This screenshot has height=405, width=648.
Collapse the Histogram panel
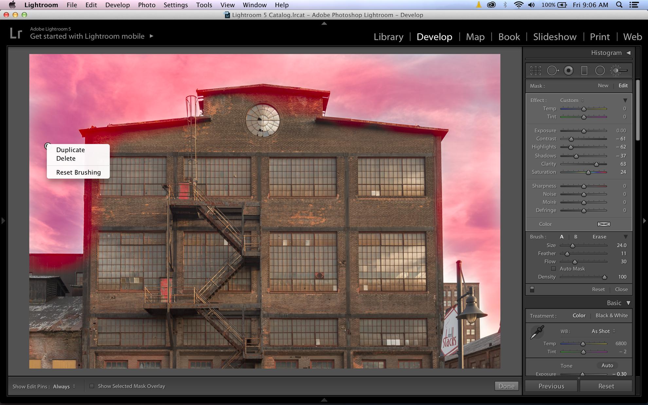pos(628,53)
